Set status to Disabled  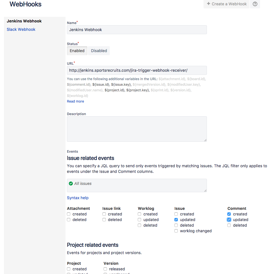point(99,51)
